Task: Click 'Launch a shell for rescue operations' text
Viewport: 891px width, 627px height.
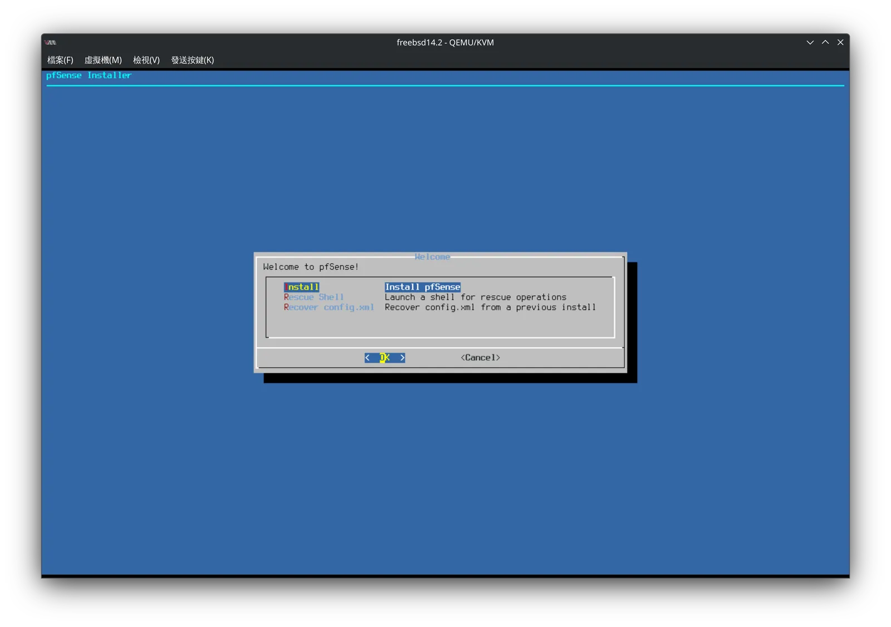Action: pyautogui.click(x=476, y=297)
